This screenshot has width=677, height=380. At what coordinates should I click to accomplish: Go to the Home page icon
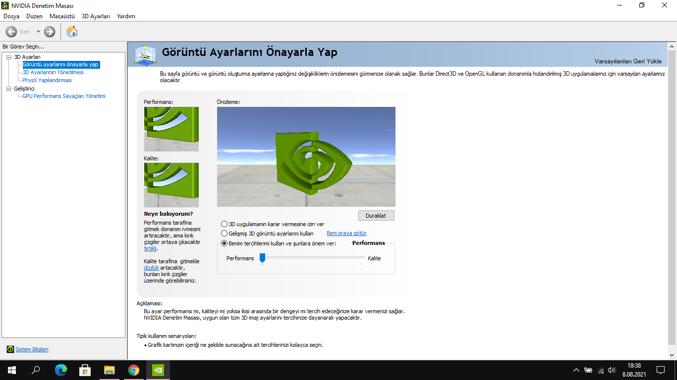click(72, 32)
